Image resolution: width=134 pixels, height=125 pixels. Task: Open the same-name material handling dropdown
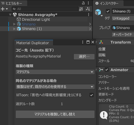tap(55, 87)
